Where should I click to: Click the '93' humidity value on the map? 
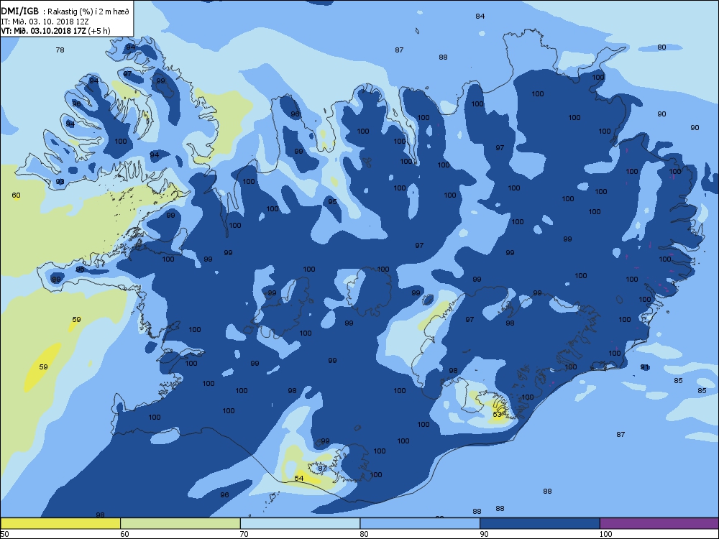click(60, 182)
